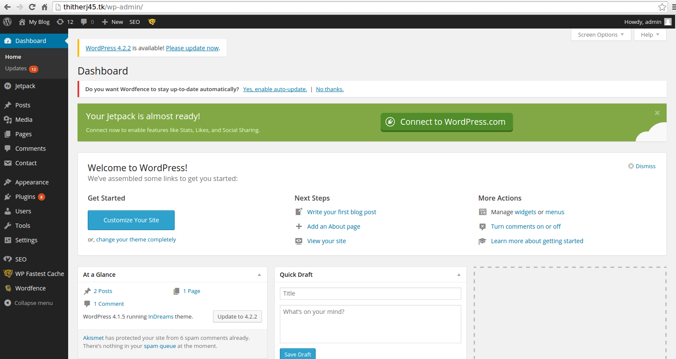Click the browser home icon
This screenshot has width=676, height=359.
pos(44,7)
